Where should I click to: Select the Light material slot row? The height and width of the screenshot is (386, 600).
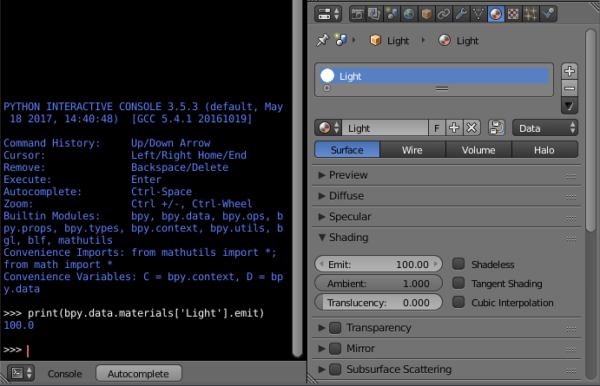pos(434,75)
